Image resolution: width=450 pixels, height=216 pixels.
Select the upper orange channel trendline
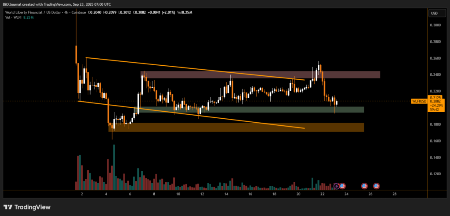(193, 68)
